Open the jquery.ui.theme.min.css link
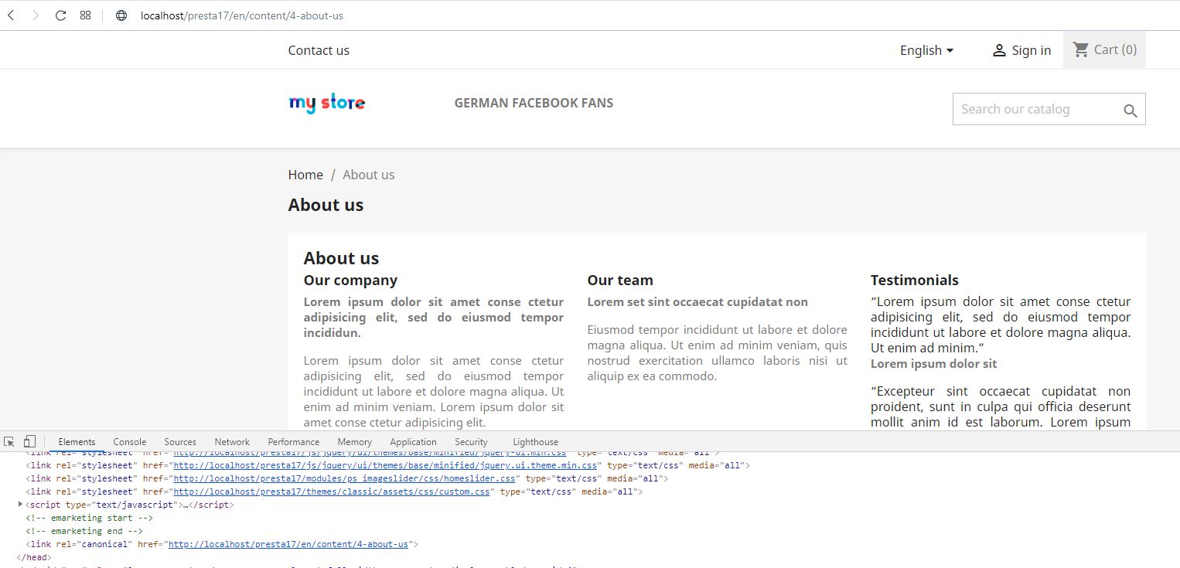Screen dimensions: 1180x568 385,465
